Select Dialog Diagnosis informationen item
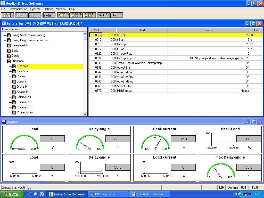Screen dimensions: 264x198 pyautogui.click(x=30, y=40)
